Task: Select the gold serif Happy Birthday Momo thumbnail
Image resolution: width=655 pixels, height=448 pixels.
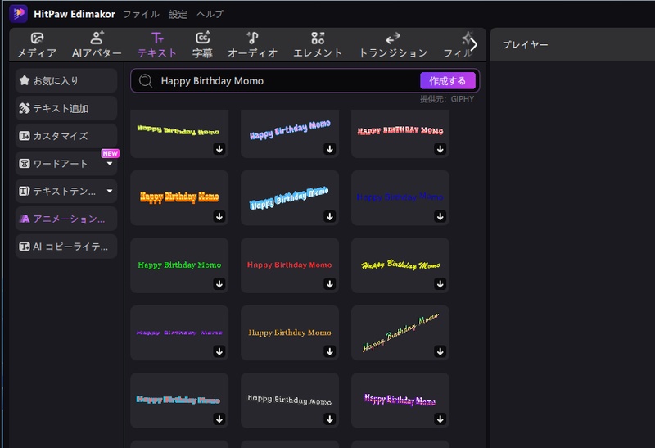Action: pyautogui.click(x=290, y=333)
